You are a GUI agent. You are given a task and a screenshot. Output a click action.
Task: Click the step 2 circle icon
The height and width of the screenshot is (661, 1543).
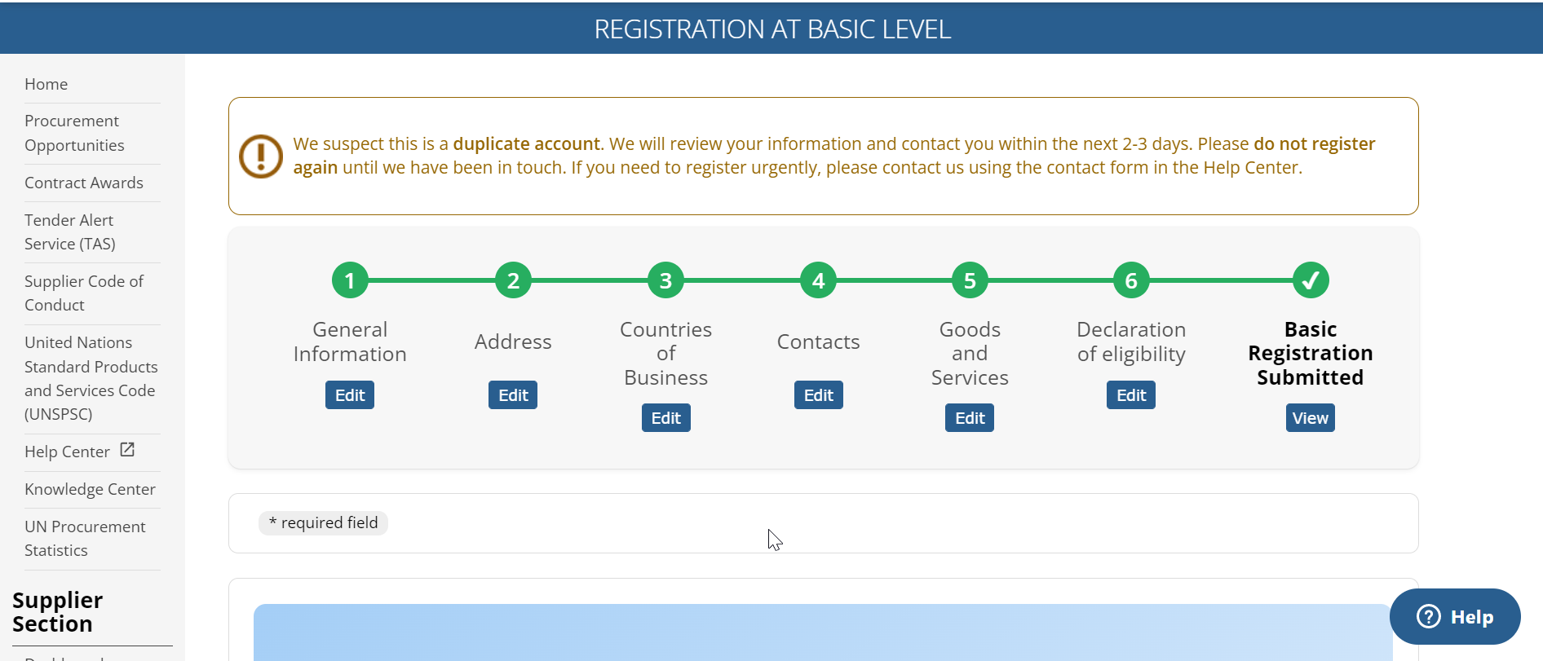513,280
